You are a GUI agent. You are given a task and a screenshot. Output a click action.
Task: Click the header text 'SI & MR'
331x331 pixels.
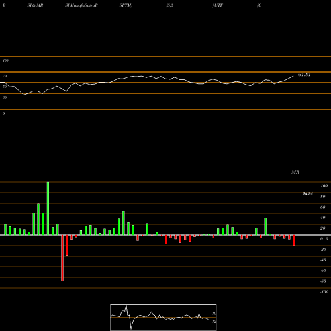tap(35, 5)
